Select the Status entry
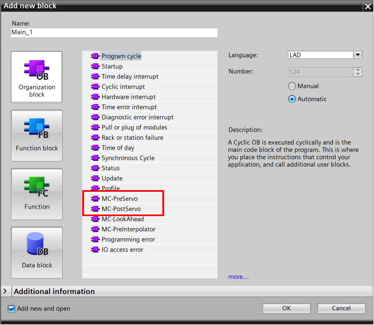This screenshot has width=374, height=325. 150,168
